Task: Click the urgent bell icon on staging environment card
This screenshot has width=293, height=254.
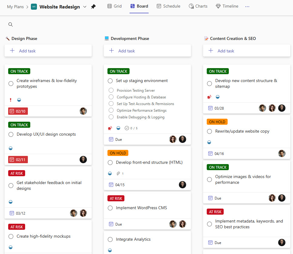Action: 110,128
